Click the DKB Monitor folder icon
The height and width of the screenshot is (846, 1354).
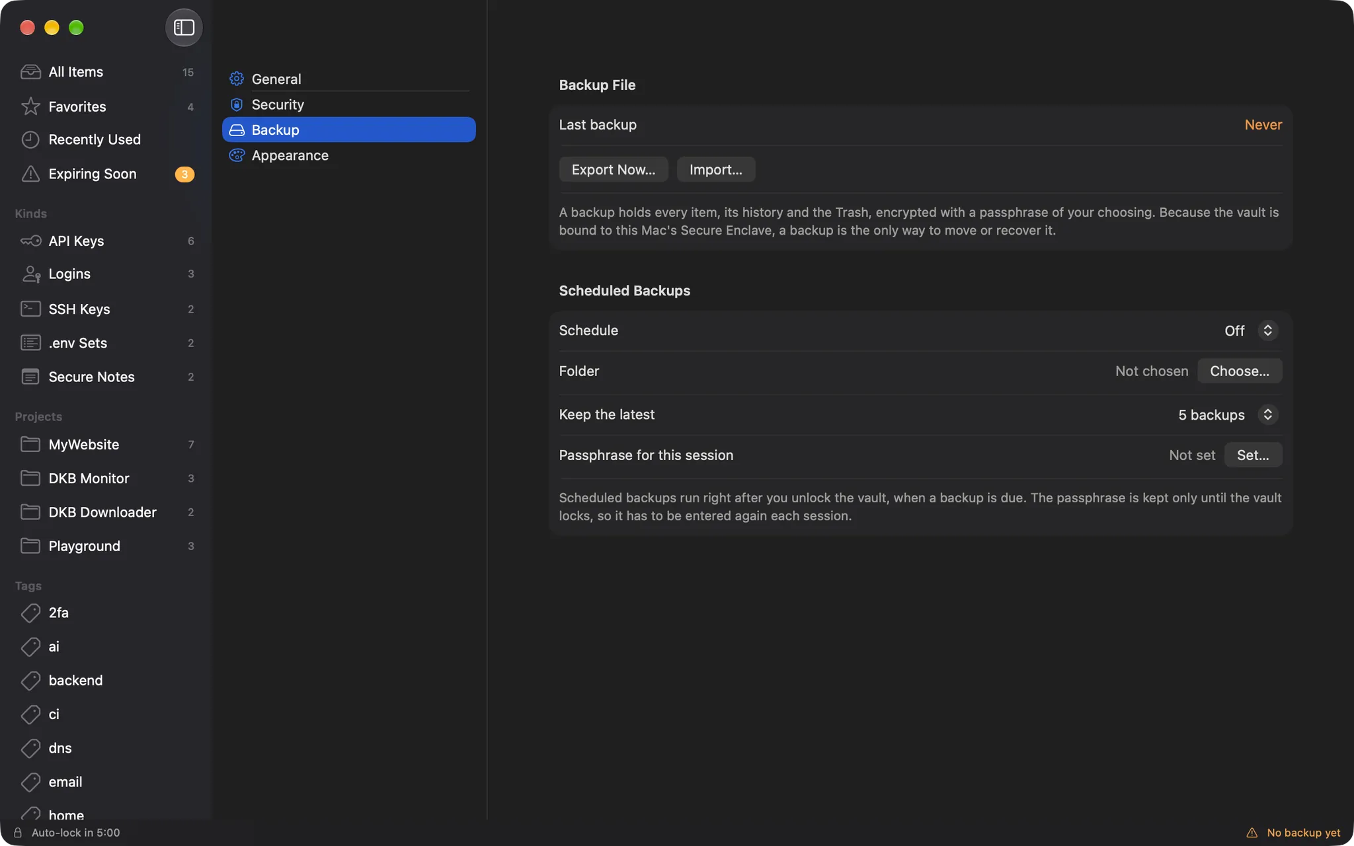pyautogui.click(x=30, y=478)
